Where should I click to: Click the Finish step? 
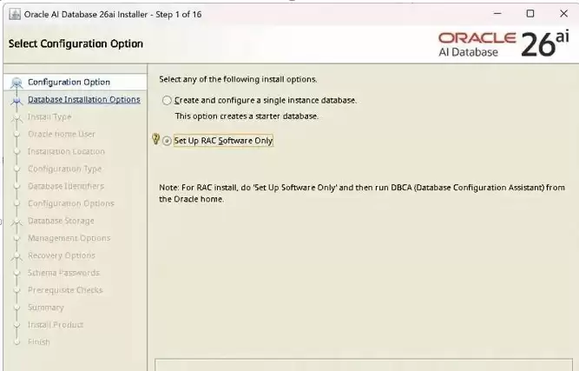point(39,342)
